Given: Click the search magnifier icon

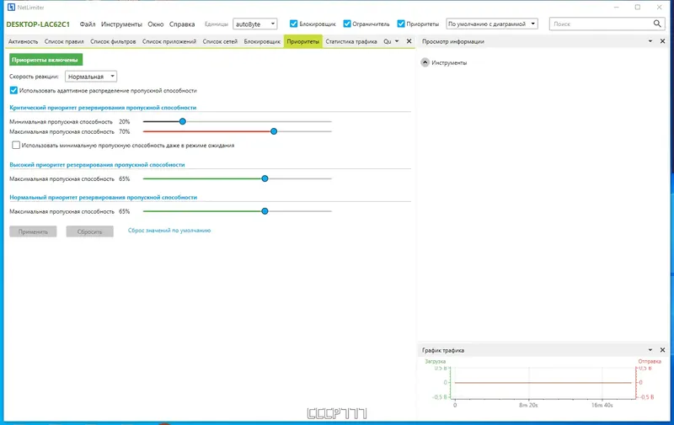Looking at the screenshot, I should point(657,24).
